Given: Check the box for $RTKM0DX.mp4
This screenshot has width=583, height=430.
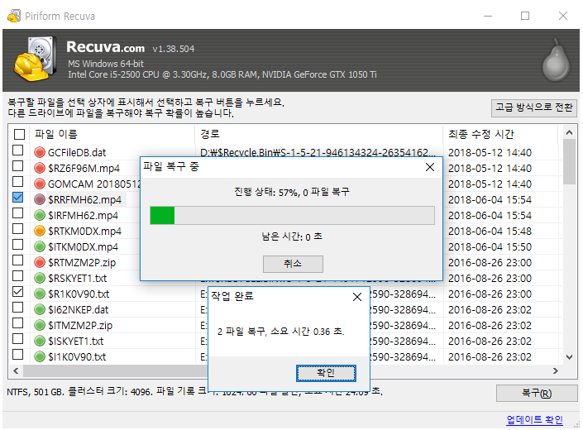Looking at the screenshot, I should [x=18, y=229].
